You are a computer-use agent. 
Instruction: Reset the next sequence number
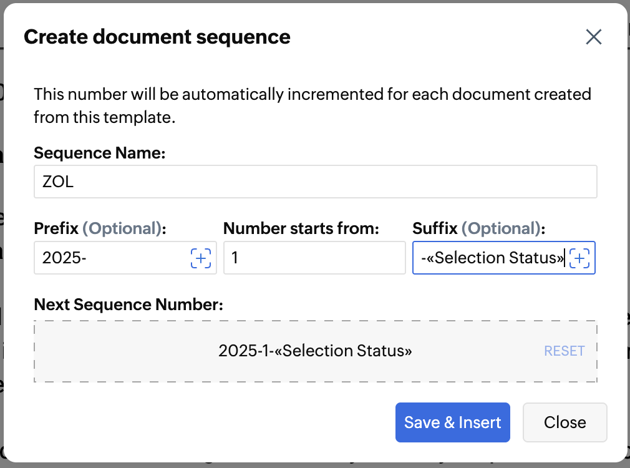point(564,351)
